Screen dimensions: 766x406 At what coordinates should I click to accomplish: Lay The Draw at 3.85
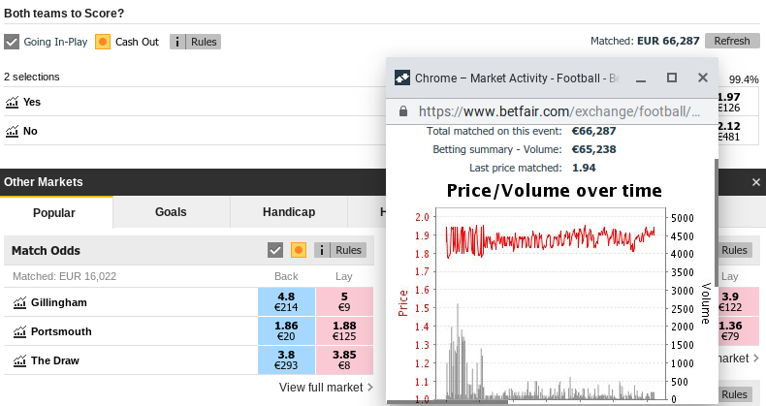click(x=344, y=360)
